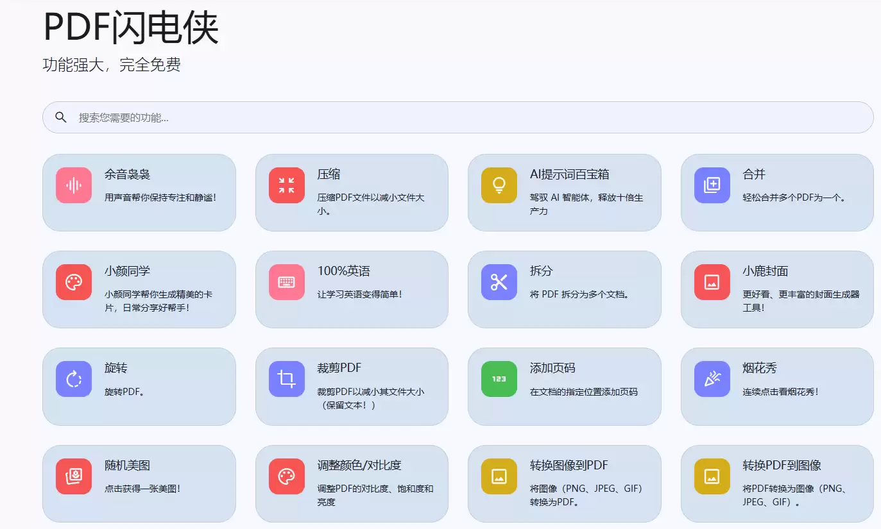The image size is (881, 529).
Task: Open the 小颜同学 title link
Action: [127, 271]
